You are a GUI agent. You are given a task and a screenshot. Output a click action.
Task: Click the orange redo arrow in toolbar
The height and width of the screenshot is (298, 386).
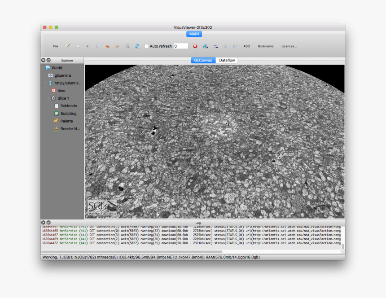(x=117, y=46)
